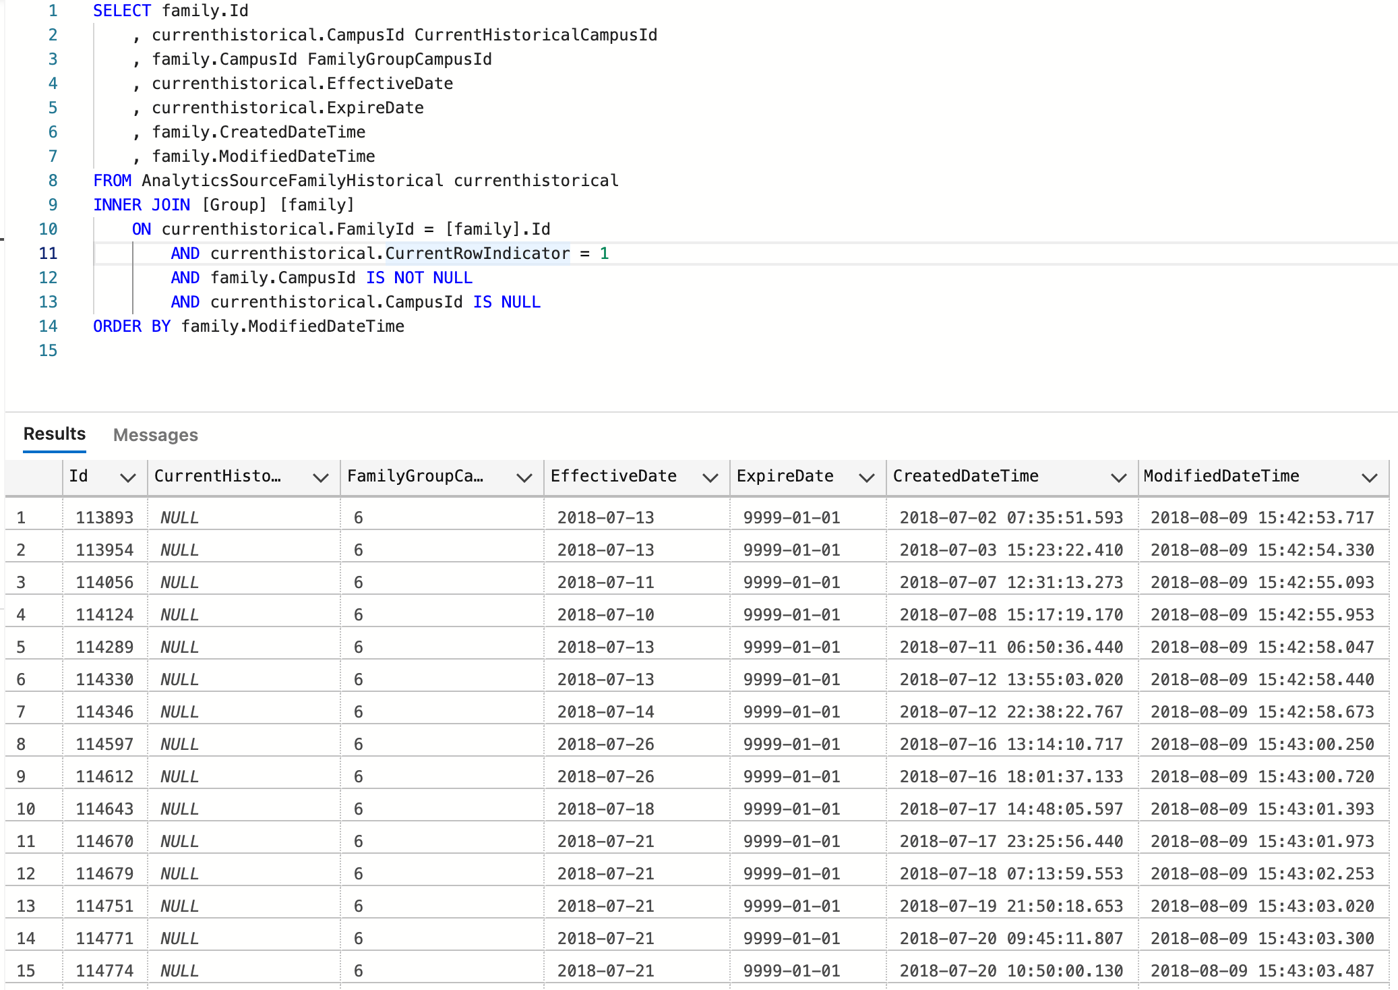
Task: Open the CreatedDateTime column filter dropdown
Action: pos(1116,477)
